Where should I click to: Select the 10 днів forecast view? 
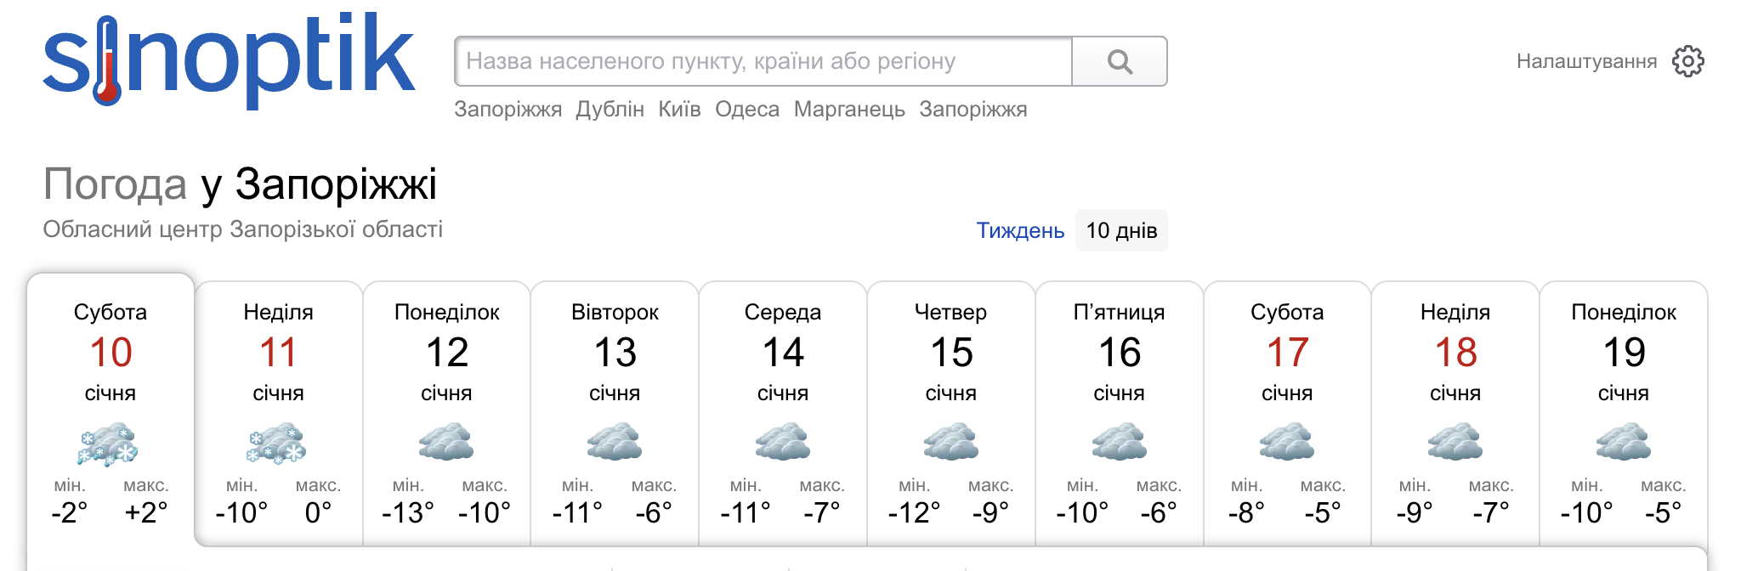[1121, 230]
